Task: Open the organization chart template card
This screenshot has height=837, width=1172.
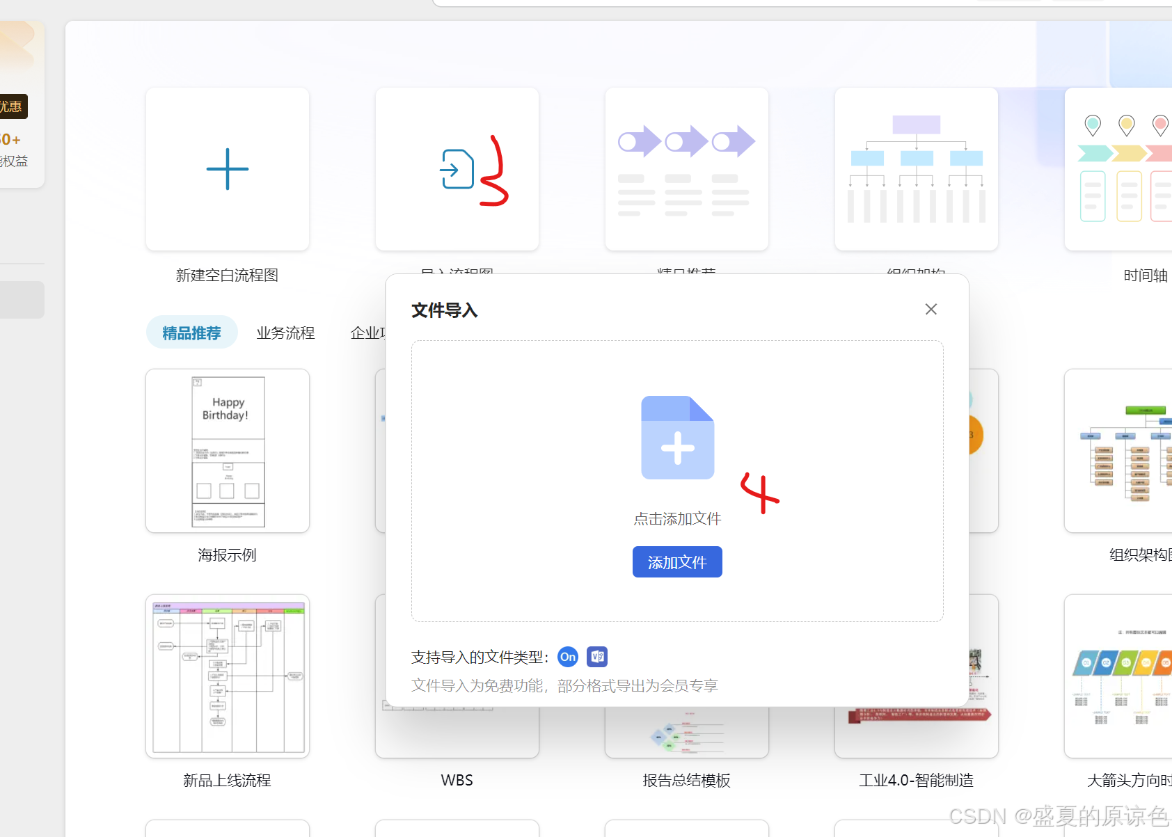Action: (917, 169)
